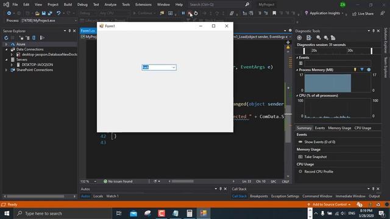Open the Extensions menu
Screen dimensions: 390x219
click(x=143, y=4)
